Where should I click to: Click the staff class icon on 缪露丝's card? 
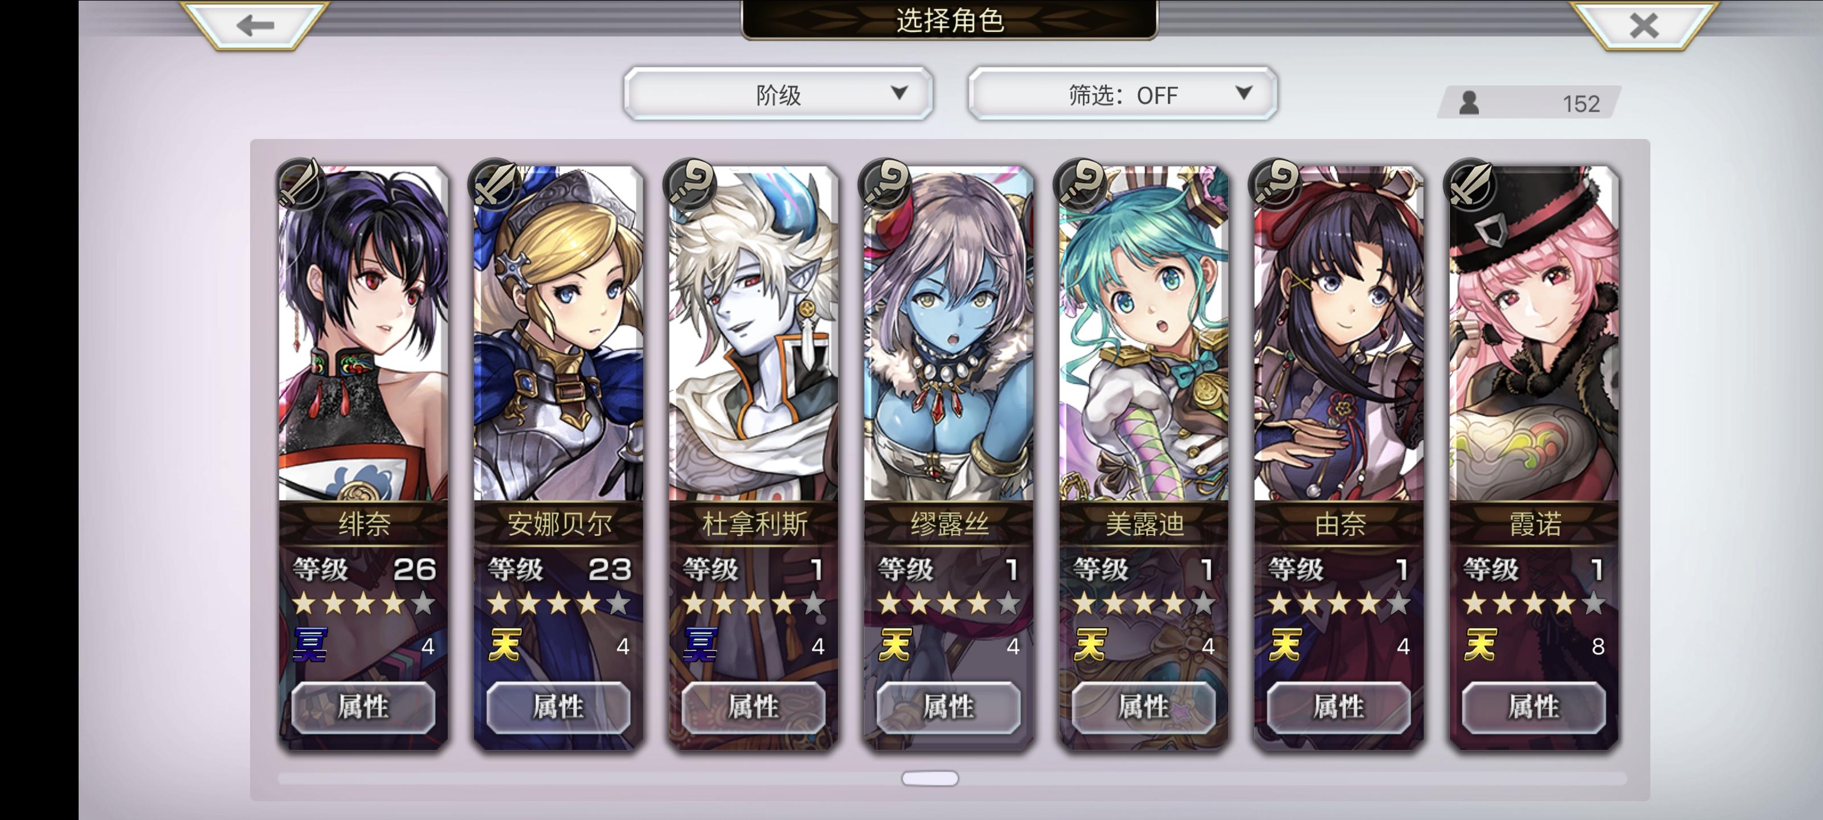point(886,184)
